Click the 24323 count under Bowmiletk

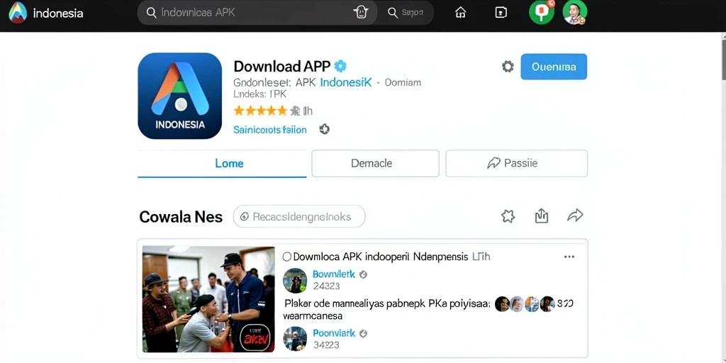326,286
